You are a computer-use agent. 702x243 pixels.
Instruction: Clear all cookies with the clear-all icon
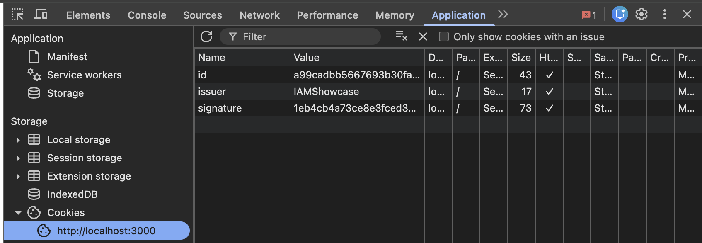pyautogui.click(x=401, y=36)
